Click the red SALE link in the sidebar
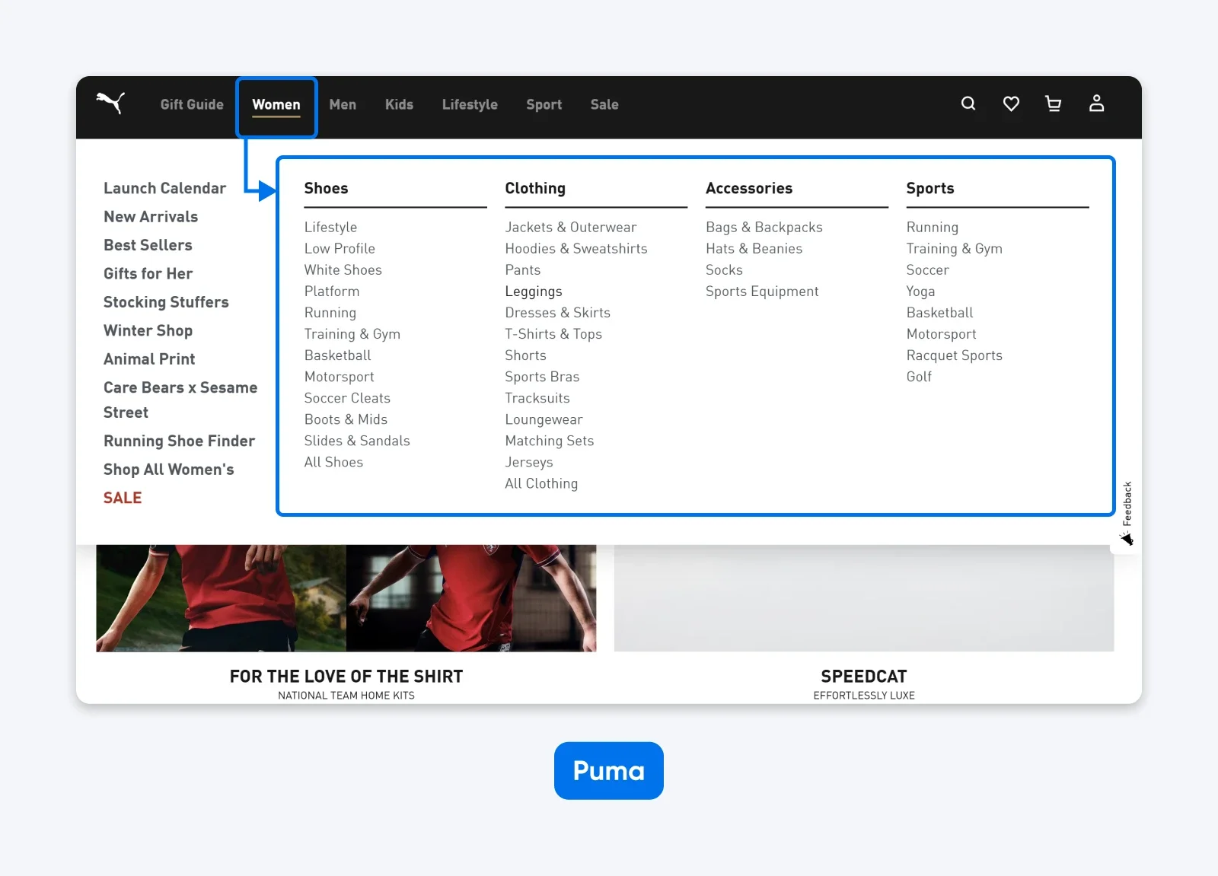This screenshot has width=1218, height=876. 123,497
